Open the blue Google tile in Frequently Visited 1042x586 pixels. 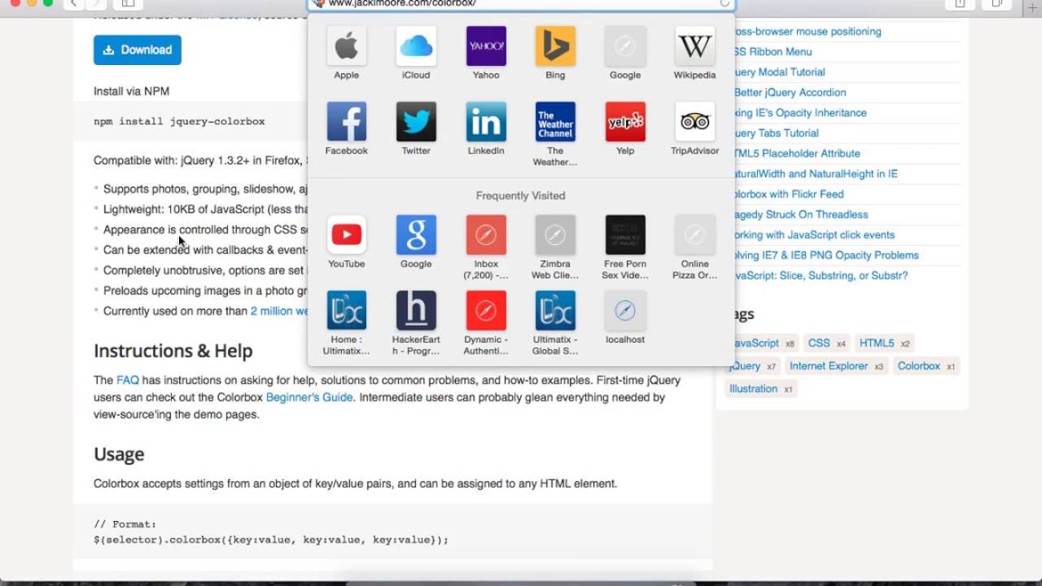pyautogui.click(x=416, y=235)
